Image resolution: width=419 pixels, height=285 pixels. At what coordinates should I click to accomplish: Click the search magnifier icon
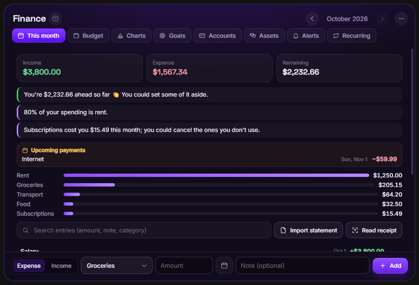point(26,230)
